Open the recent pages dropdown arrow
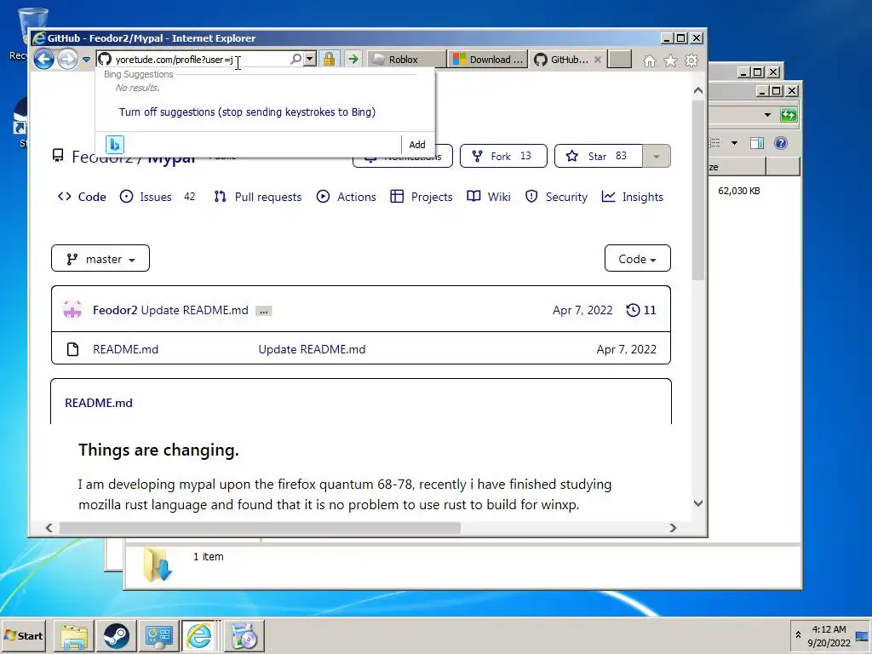 tap(86, 60)
